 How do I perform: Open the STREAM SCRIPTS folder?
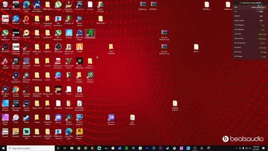point(175,106)
